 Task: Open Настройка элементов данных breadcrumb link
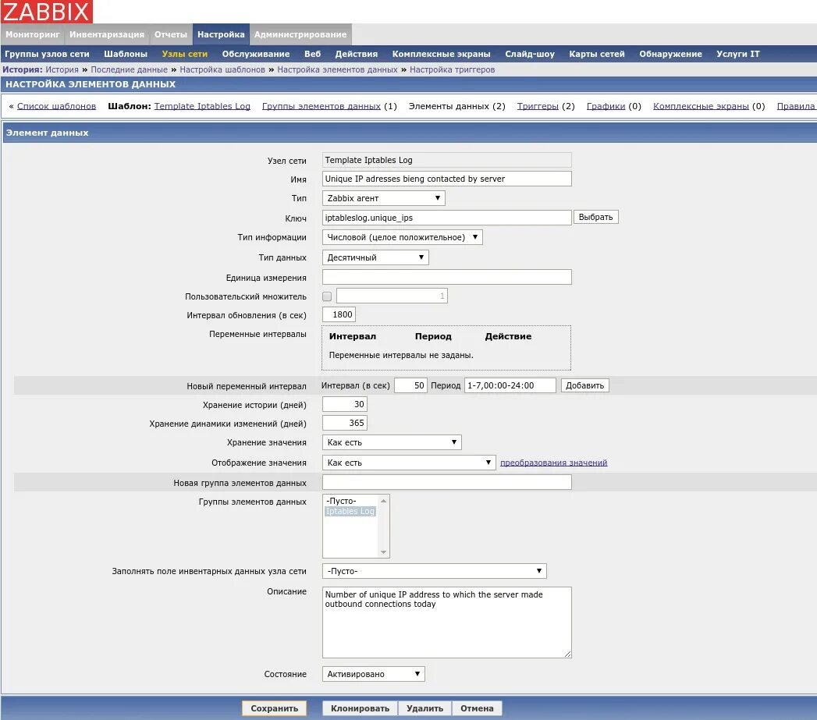coord(337,69)
